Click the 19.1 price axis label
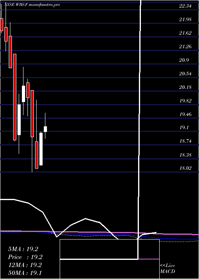199x279 pixels. [x=184, y=128]
